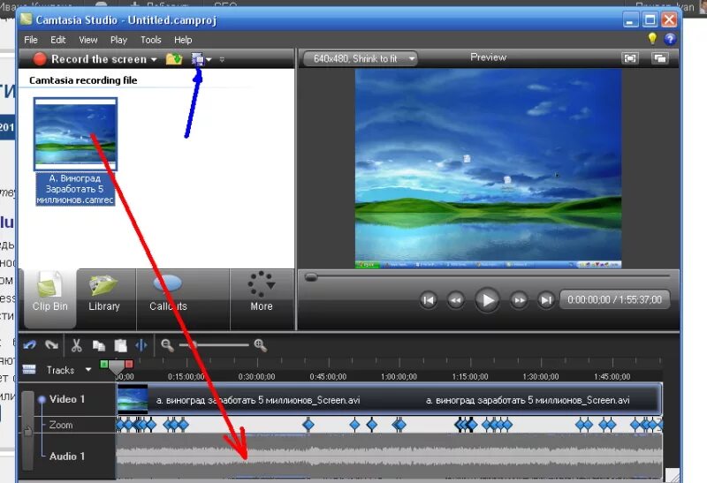Click the 0:30:00;00 mark on timeline ruler
Screen dimensions: 707x483
(256, 376)
